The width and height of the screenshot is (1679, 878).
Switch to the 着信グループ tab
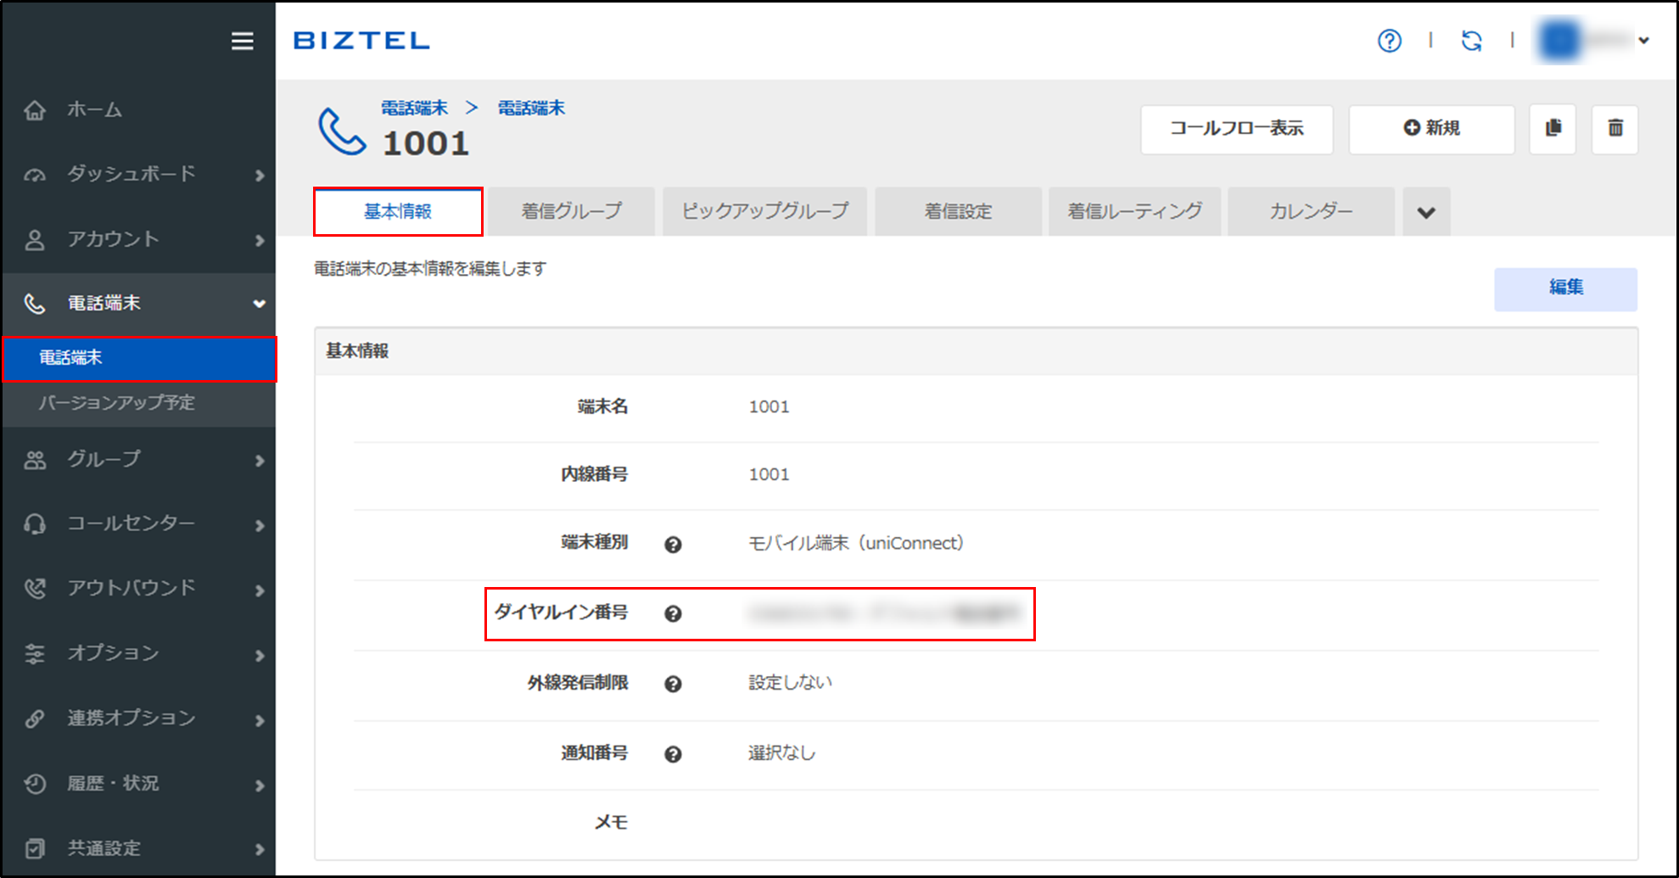[571, 212]
